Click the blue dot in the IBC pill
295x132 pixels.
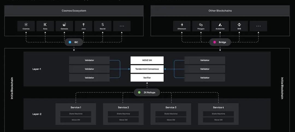click(x=70, y=42)
